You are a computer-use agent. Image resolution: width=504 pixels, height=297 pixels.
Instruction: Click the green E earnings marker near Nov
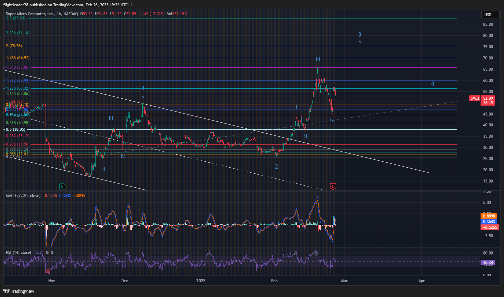click(x=62, y=186)
